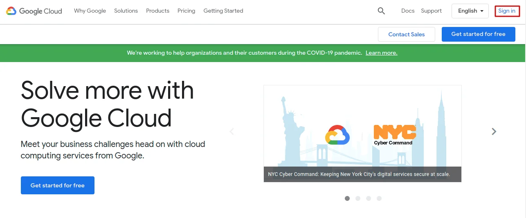
Task: Go to next carousel slide arrow
Action: 494,131
